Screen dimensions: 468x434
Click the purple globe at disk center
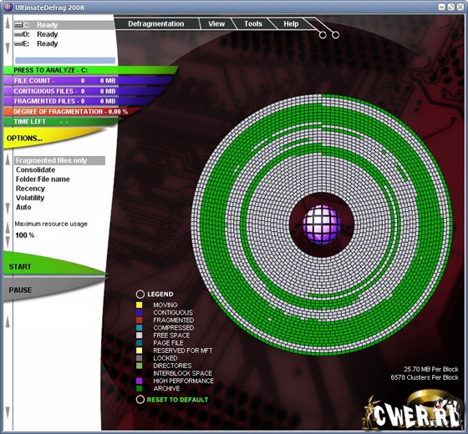pyautogui.click(x=322, y=225)
